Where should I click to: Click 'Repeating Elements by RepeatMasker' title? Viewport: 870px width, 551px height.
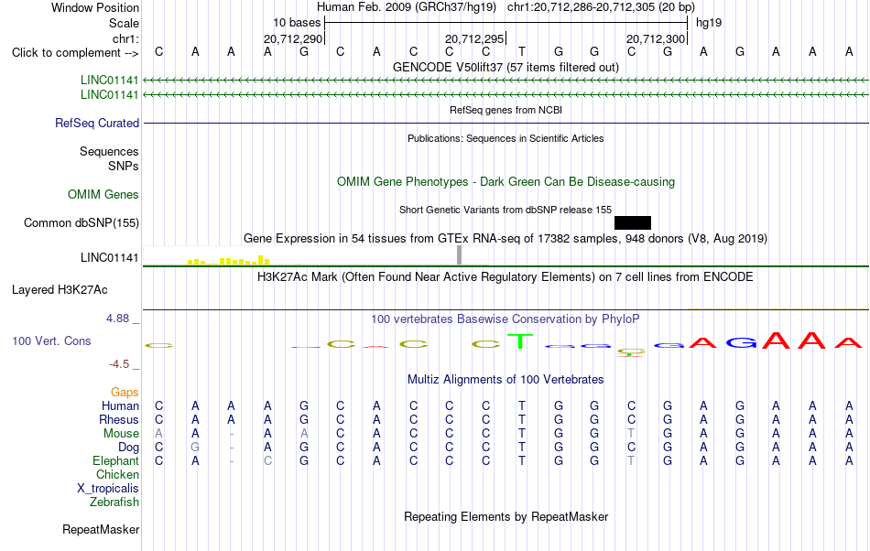[x=506, y=516]
